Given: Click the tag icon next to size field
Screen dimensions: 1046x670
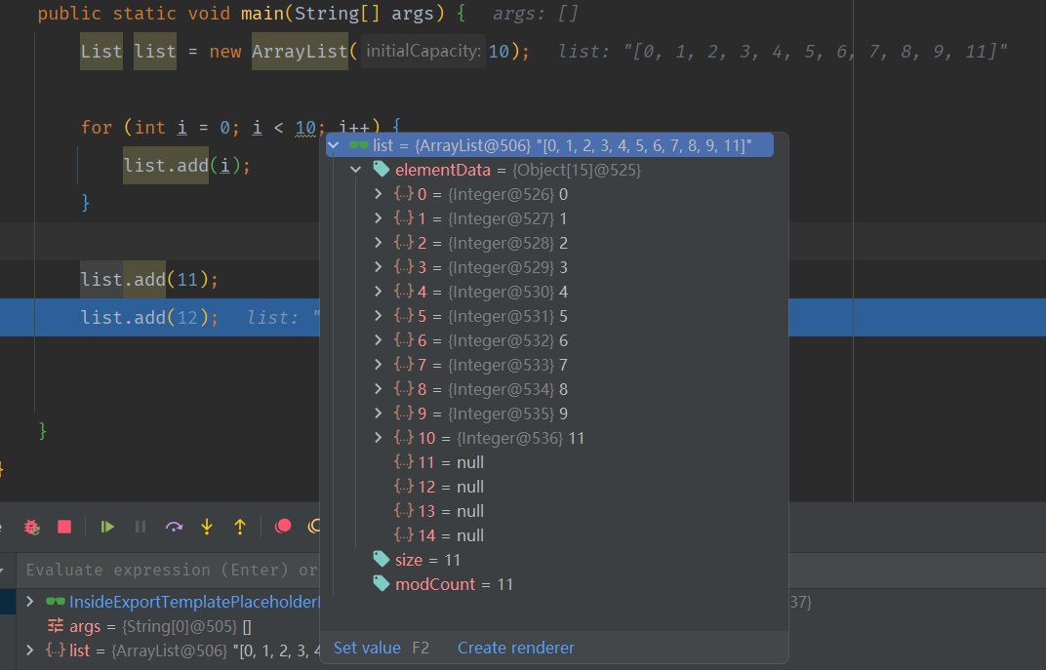Looking at the screenshot, I should coord(381,560).
